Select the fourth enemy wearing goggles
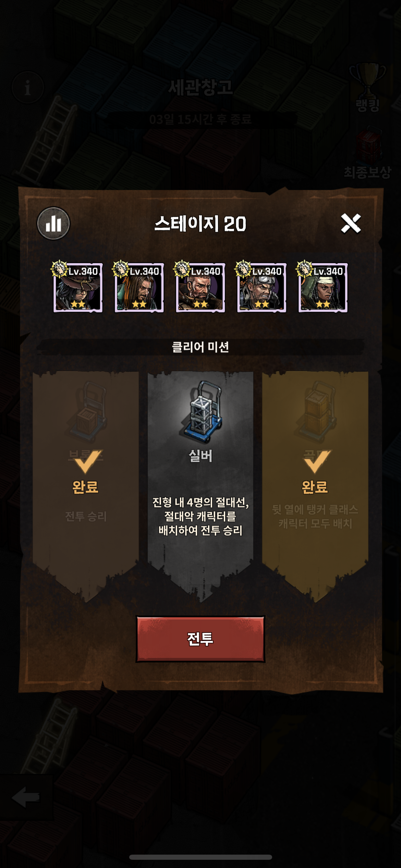 pos(262,287)
